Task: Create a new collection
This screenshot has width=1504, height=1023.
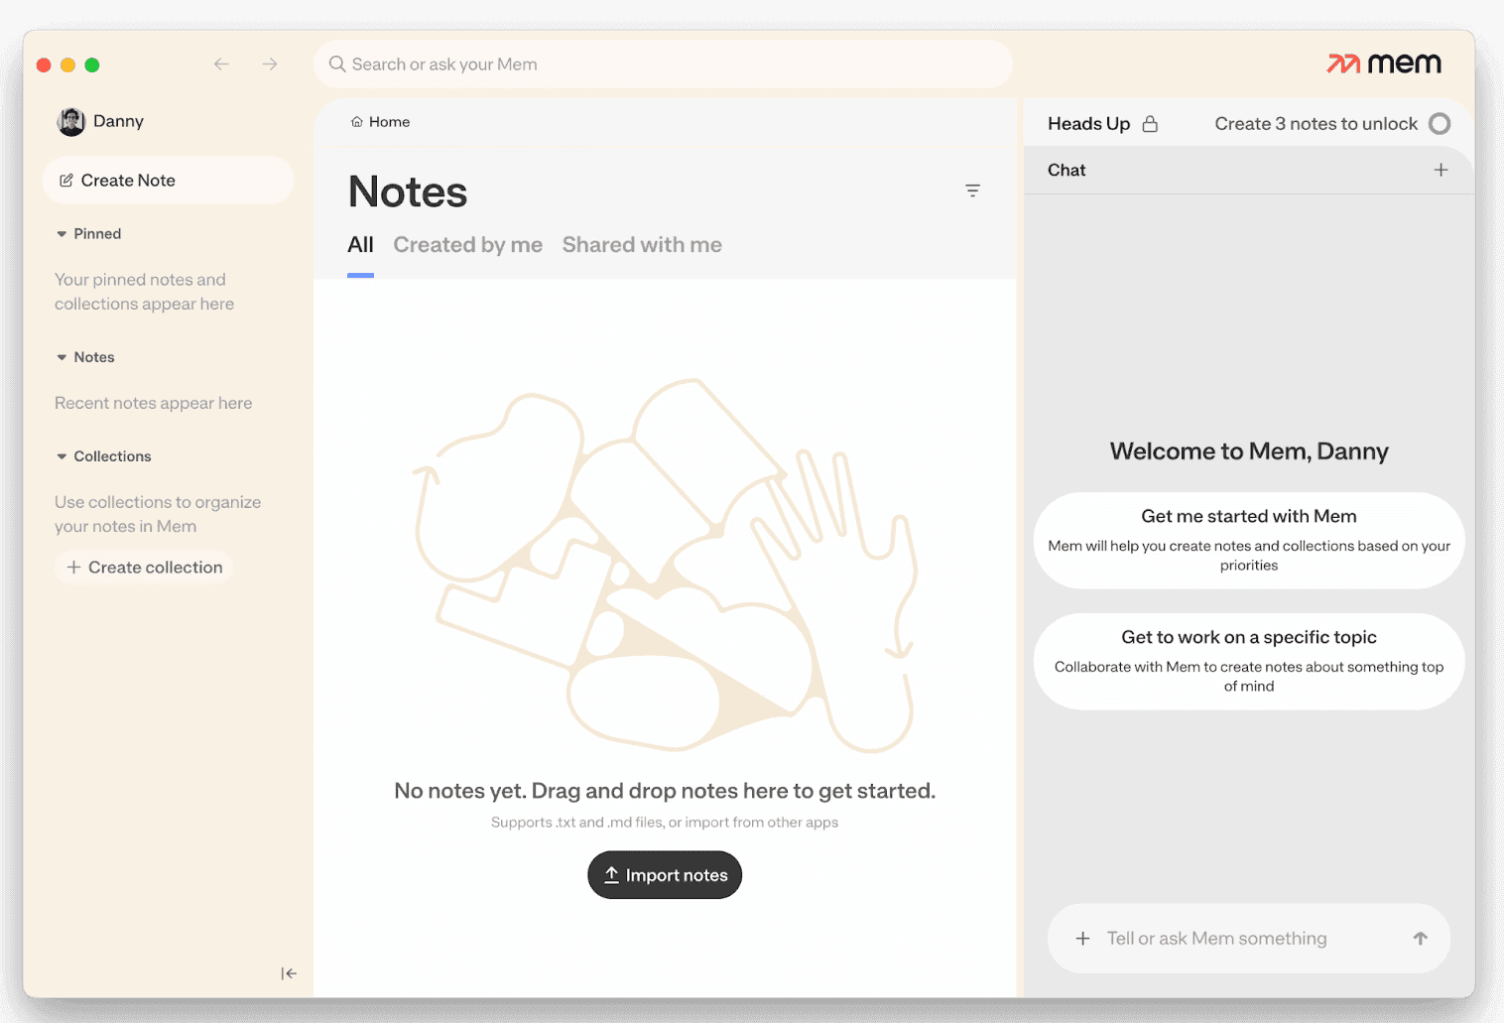Action: point(144,567)
